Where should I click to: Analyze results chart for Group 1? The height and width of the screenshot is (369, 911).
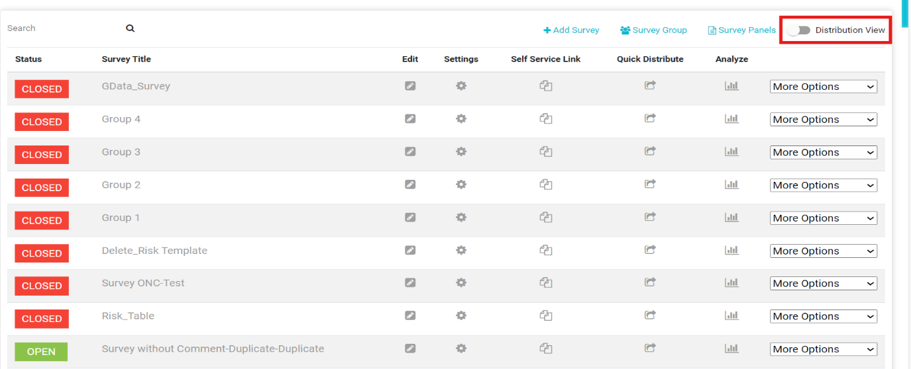tap(731, 217)
